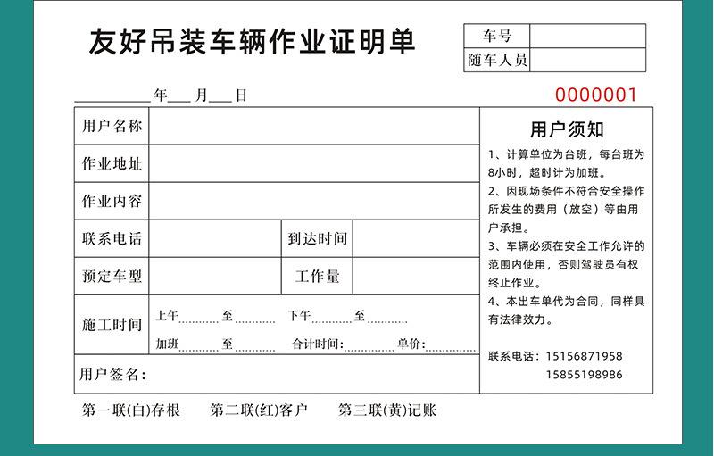
Task: Click the empty 车号 field
Action: point(587,36)
